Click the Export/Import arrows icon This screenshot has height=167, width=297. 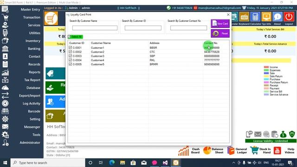coord(5,96)
